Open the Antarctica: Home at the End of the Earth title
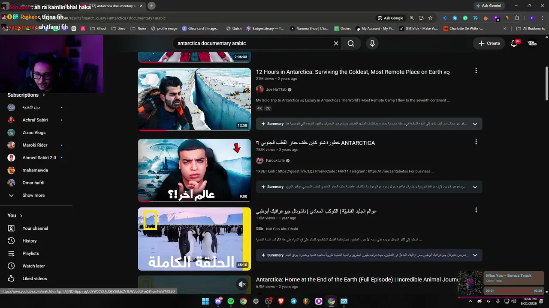 [x=357, y=279]
